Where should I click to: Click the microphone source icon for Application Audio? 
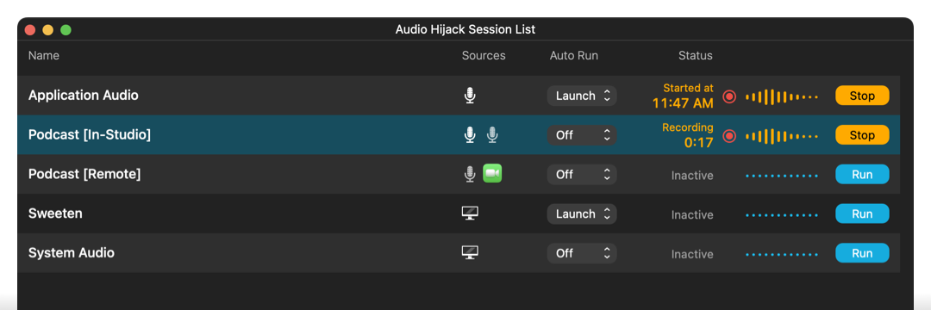point(470,96)
